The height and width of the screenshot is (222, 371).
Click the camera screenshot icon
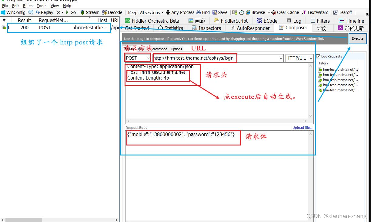pos(235,12)
